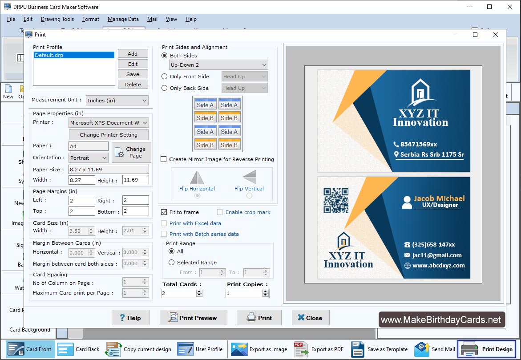Click Bottom page margin field
The height and width of the screenshot is (360, 521).
[136, 211]
